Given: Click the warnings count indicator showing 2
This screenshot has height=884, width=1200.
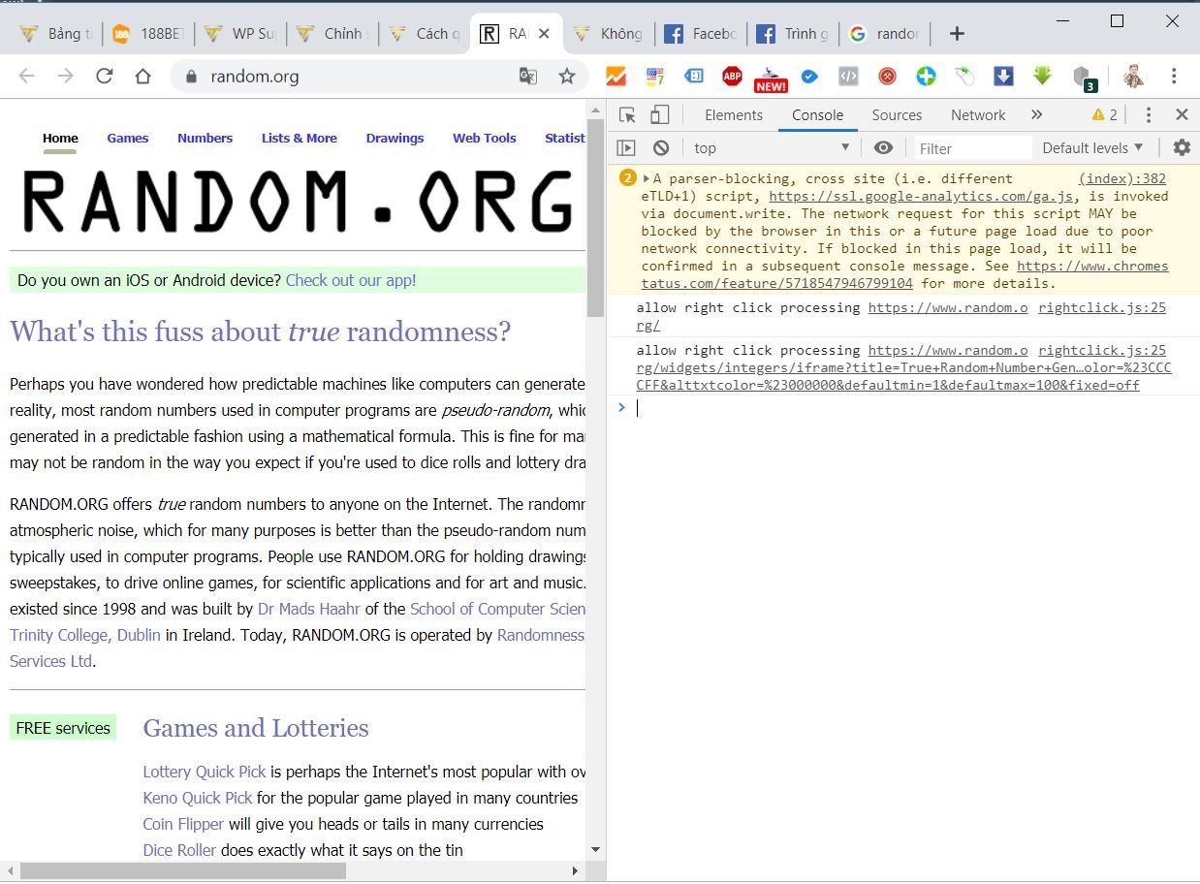Looking at the screenshot, I should click(x=1105, y=115).
